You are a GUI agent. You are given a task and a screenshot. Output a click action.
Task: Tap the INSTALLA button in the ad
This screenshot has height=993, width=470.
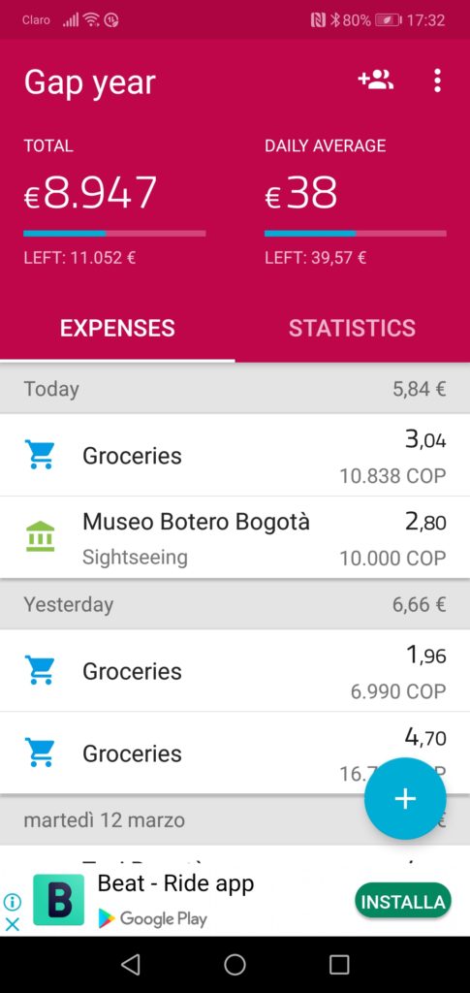(403, 901)
